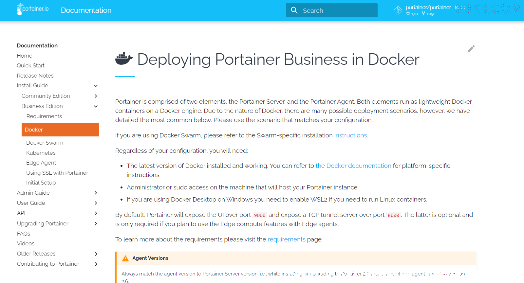Open the Requirements sidebar page
Viewport: 524px width, 283px height.
44,116
